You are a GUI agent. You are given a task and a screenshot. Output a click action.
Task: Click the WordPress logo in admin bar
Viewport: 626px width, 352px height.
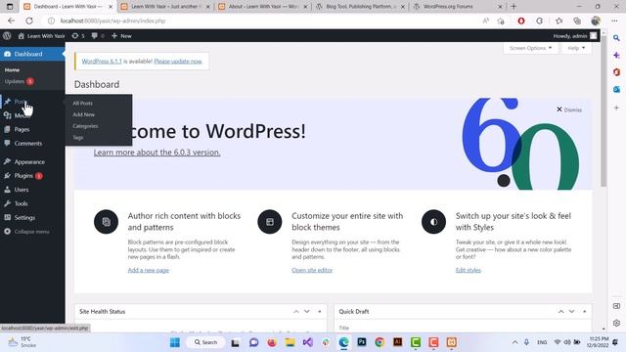[7, 35]
